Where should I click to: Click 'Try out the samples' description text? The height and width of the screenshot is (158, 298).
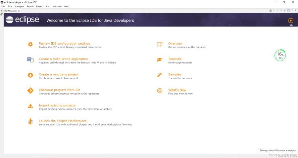click(180, 78)
